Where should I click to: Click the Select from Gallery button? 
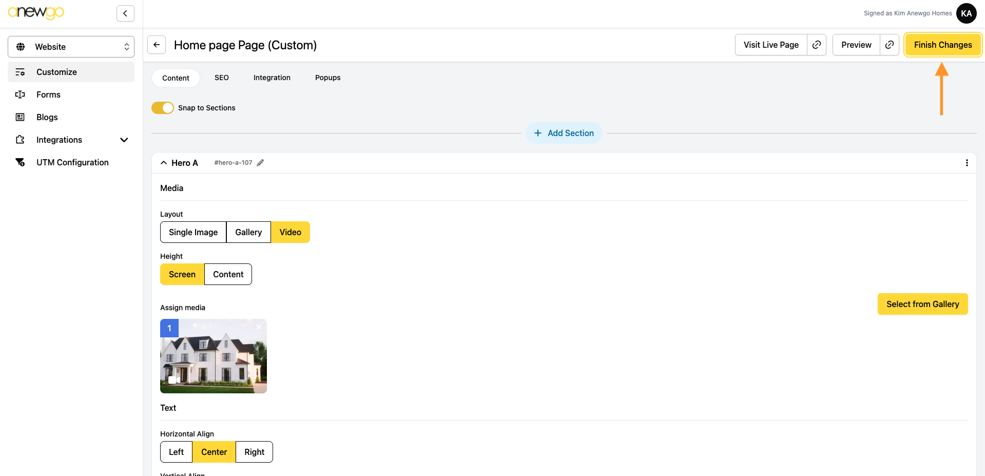922,304
